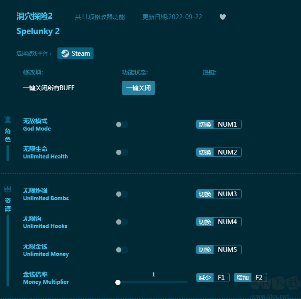Toggle Unlimited Hooks switch

tap(122, 222)
